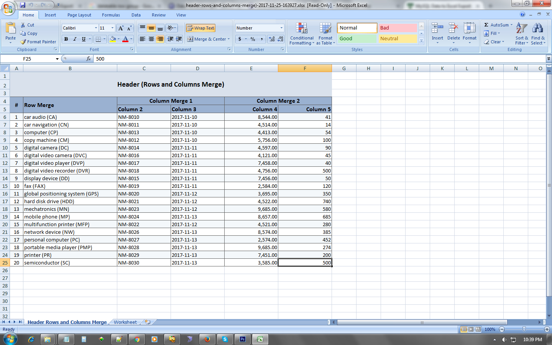Screen dimensions: 552x345
Task: Click the Bold formatting icon
Action: coord(66,39)
